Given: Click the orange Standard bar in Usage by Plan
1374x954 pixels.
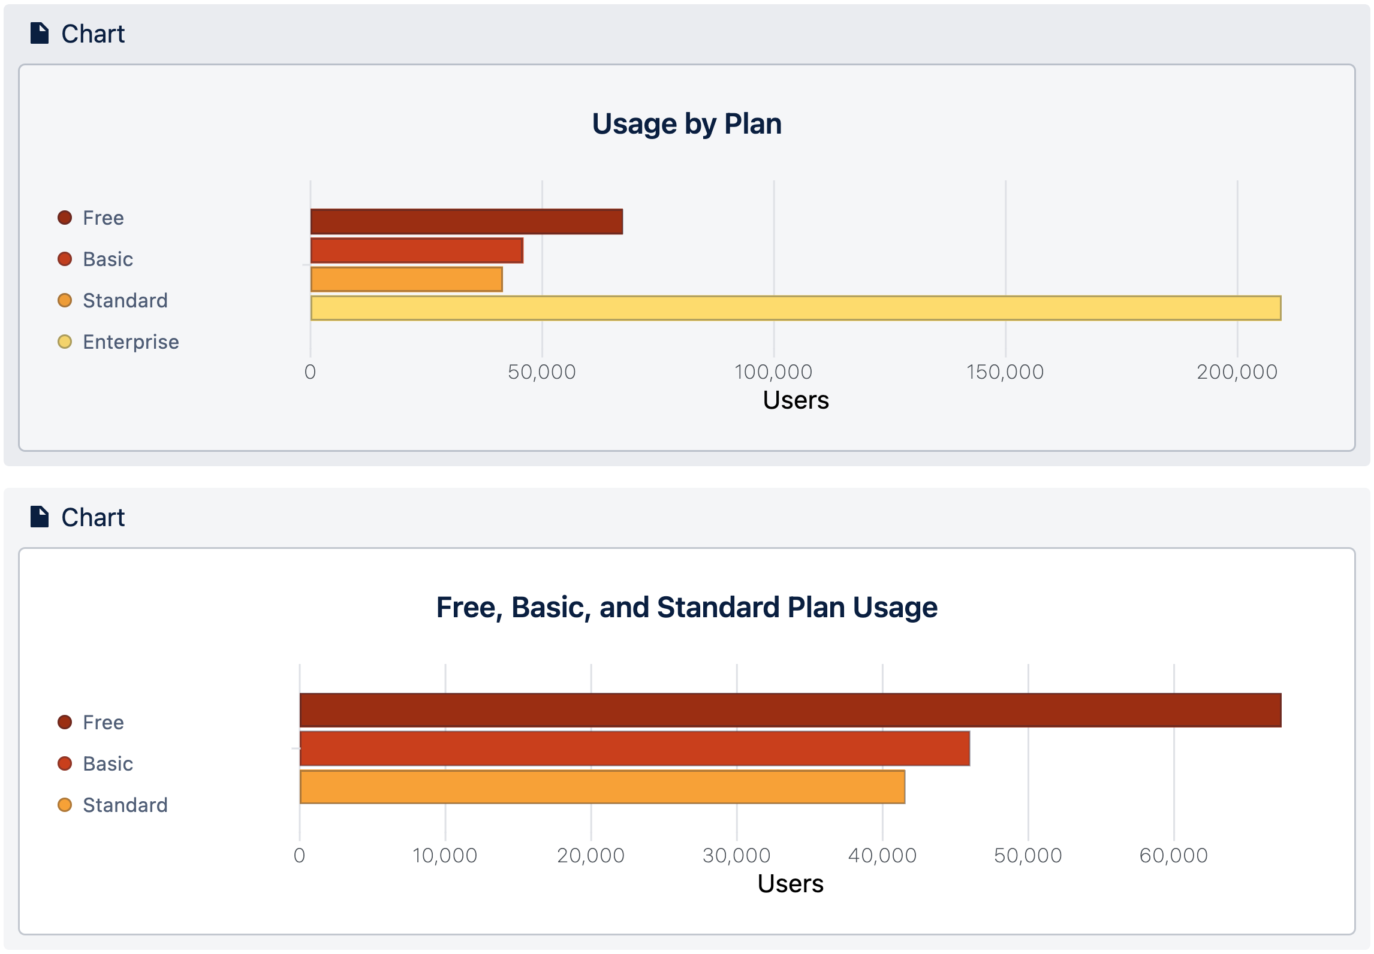Looking at the screenshot, I should pos(406,279).
